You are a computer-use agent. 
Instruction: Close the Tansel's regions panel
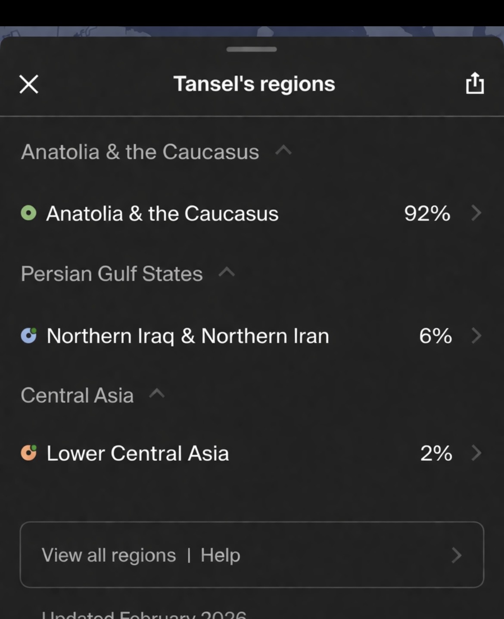point(29,84)
